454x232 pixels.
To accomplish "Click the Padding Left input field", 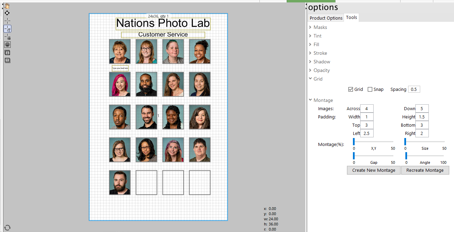I will click(x=367, y=133).
